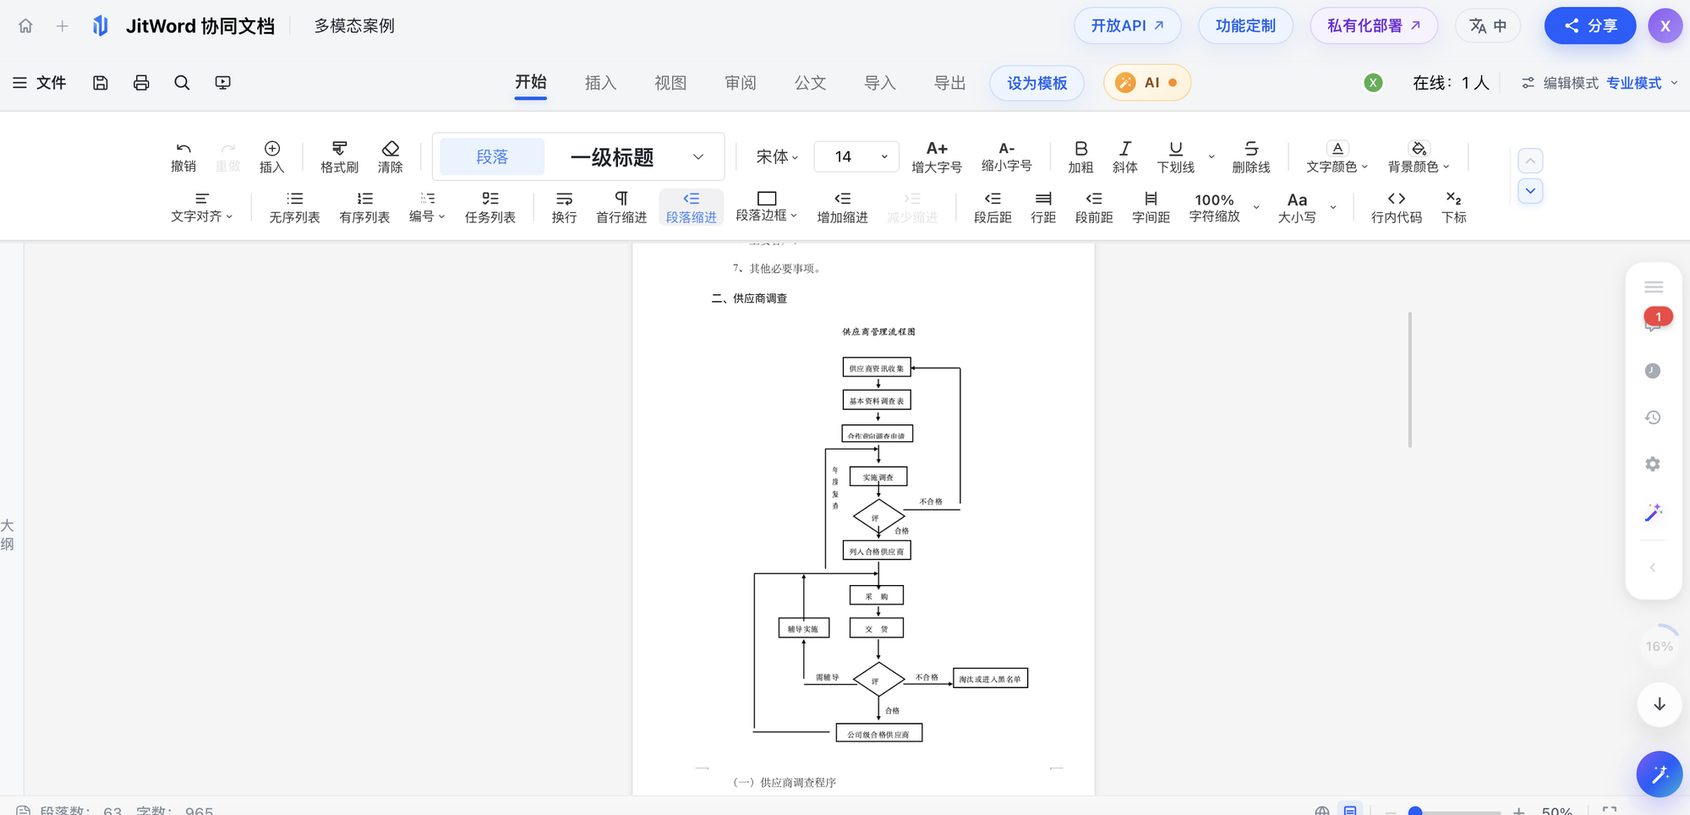Decrease font size with A-
Image resolution: width=1690 pixels, height=815 pixels.
coord(1006,157)
